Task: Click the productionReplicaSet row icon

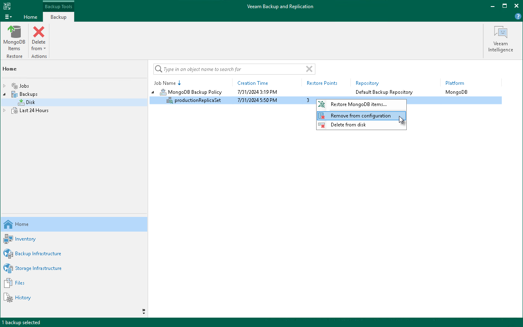Action: click(x=170, y=100)
